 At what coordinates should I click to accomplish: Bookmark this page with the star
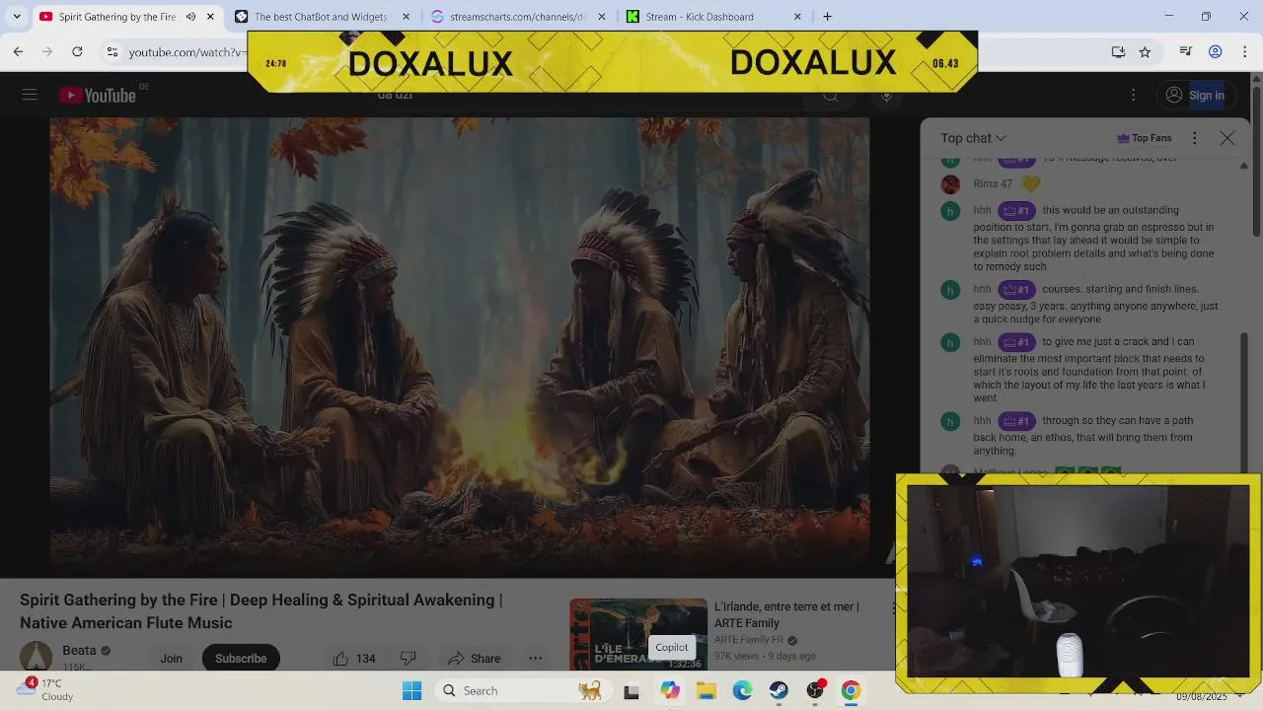tap(1145, 52)
